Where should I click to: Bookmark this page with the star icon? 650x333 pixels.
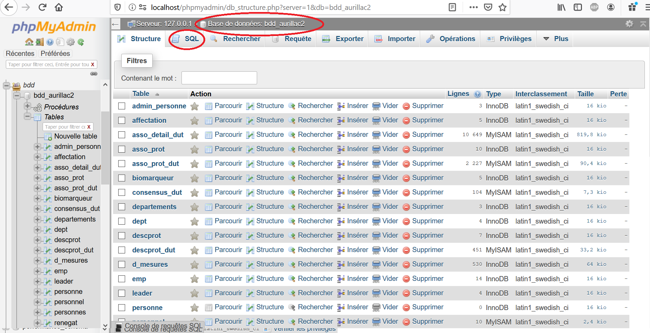click(503, 7)
